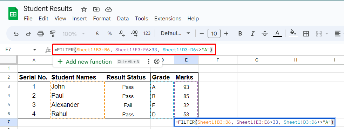Open formula suggestion more options menu
Screen dimensions: 344x129
coord(149,62)
